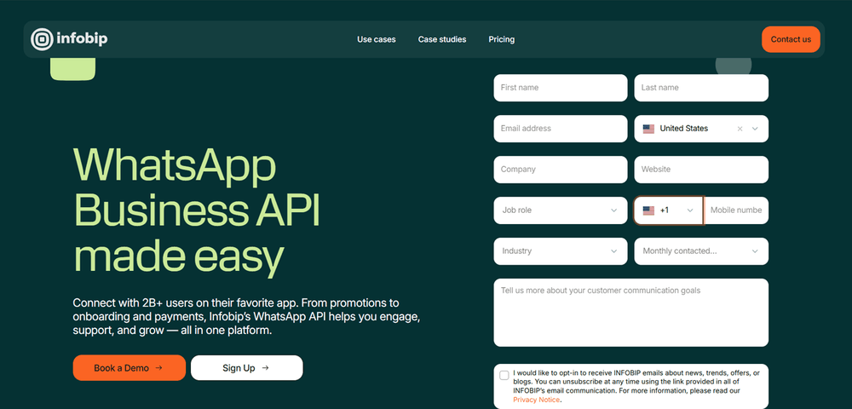
Task: Open the Use cases menu item
Action: click(376, 39)
